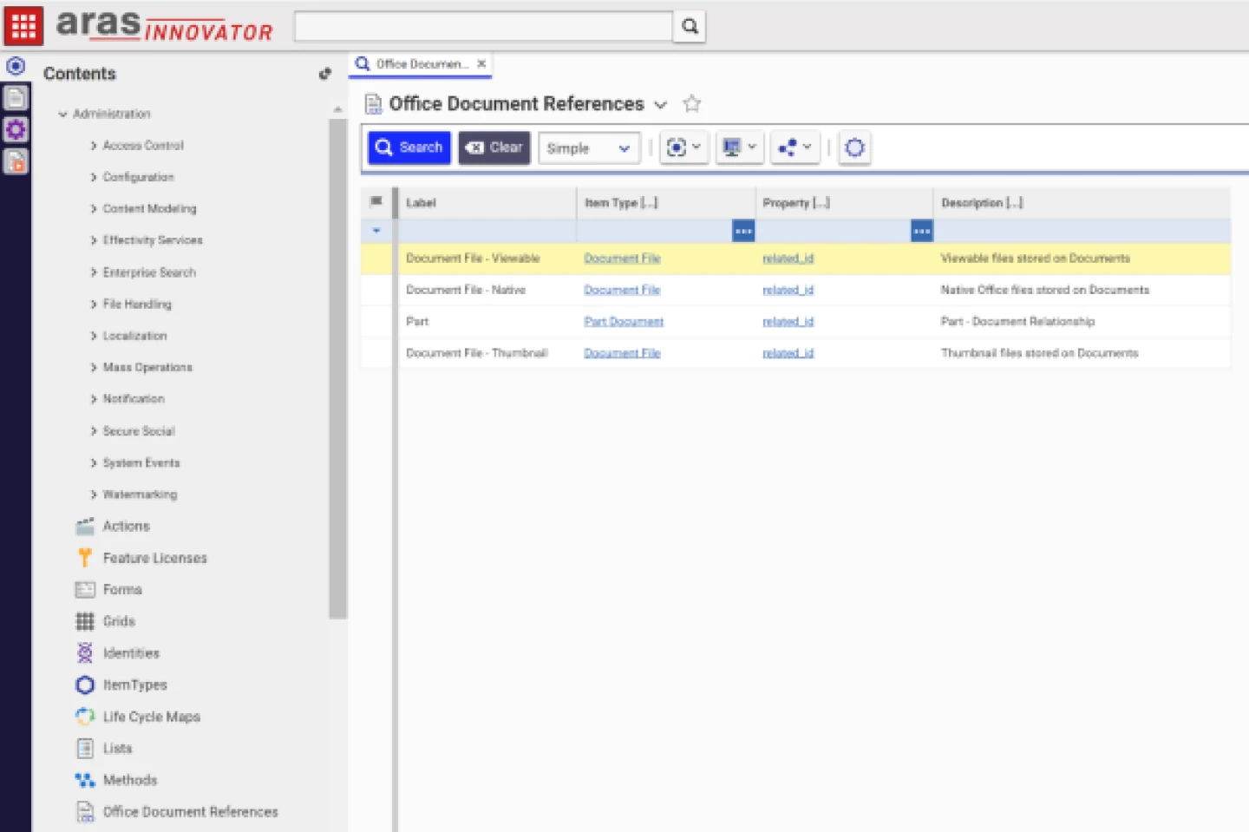Click the ItemTypes circle icon
Screen dimensions: 1249x832
(x=85, y=685)
